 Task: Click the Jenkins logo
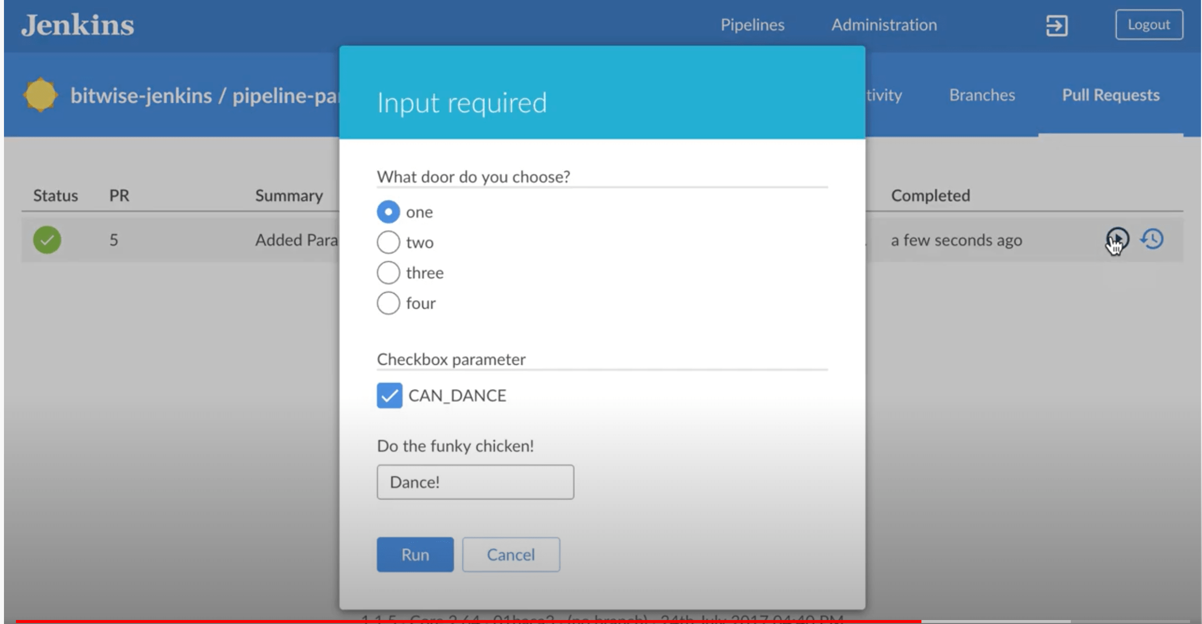point(77,25)
